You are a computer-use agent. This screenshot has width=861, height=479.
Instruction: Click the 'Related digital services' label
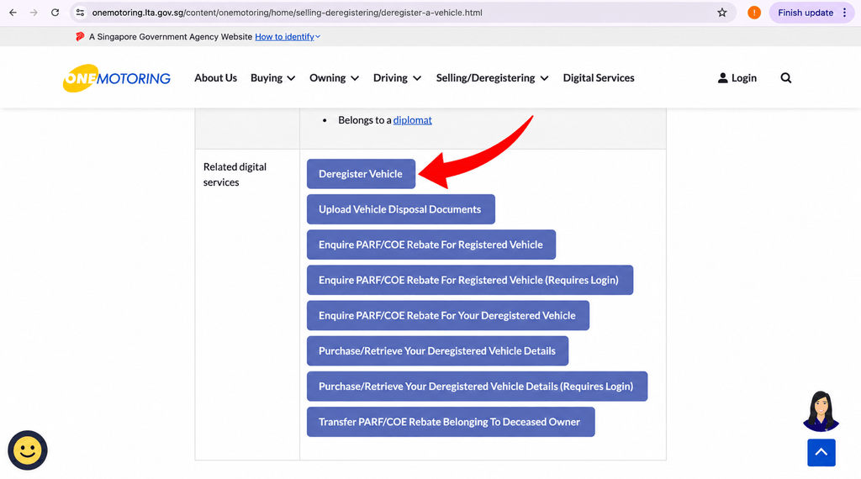[235, 175]
